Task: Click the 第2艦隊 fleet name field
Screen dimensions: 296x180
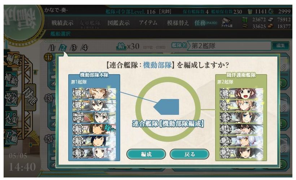Action: [229, 46]
